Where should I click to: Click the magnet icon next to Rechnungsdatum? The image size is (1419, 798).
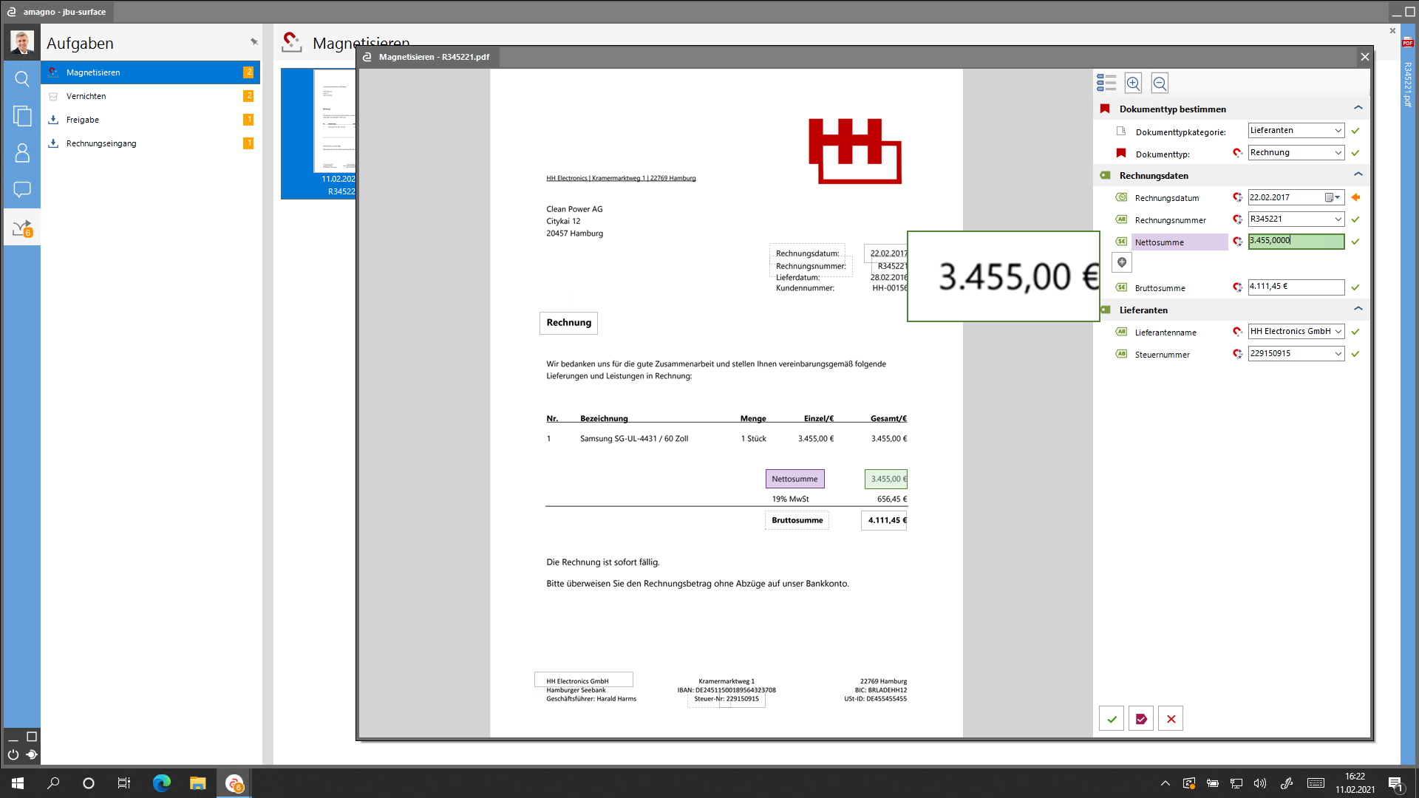[x=1237, y=197]
